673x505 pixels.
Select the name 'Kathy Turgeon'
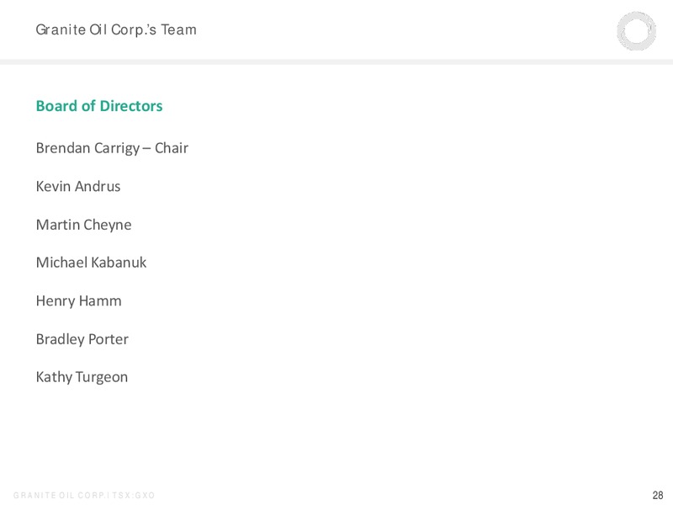(82, 377)
